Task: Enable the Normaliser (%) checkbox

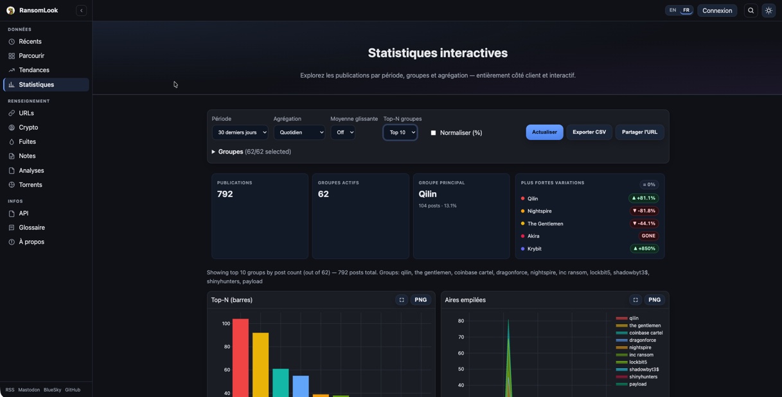Action: pos(433,133)
